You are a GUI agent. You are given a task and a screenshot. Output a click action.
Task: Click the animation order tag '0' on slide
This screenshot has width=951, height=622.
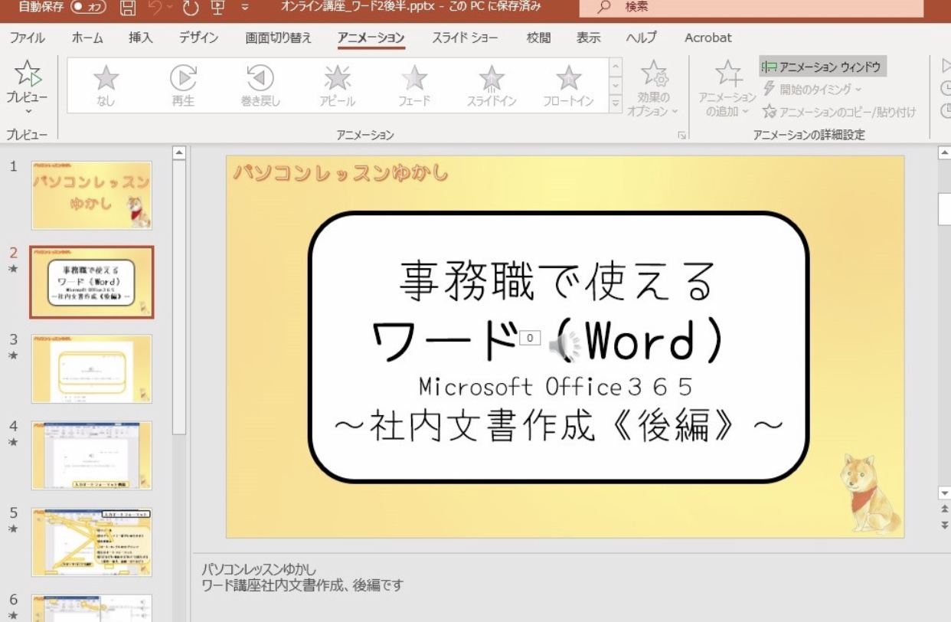point(531,338)
